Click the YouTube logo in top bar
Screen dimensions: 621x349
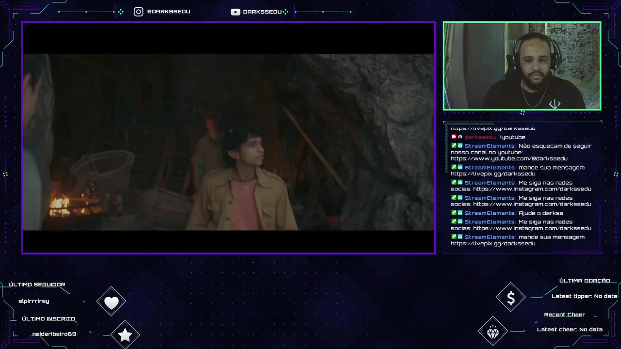pyautogui.click(x=235, y=12)
